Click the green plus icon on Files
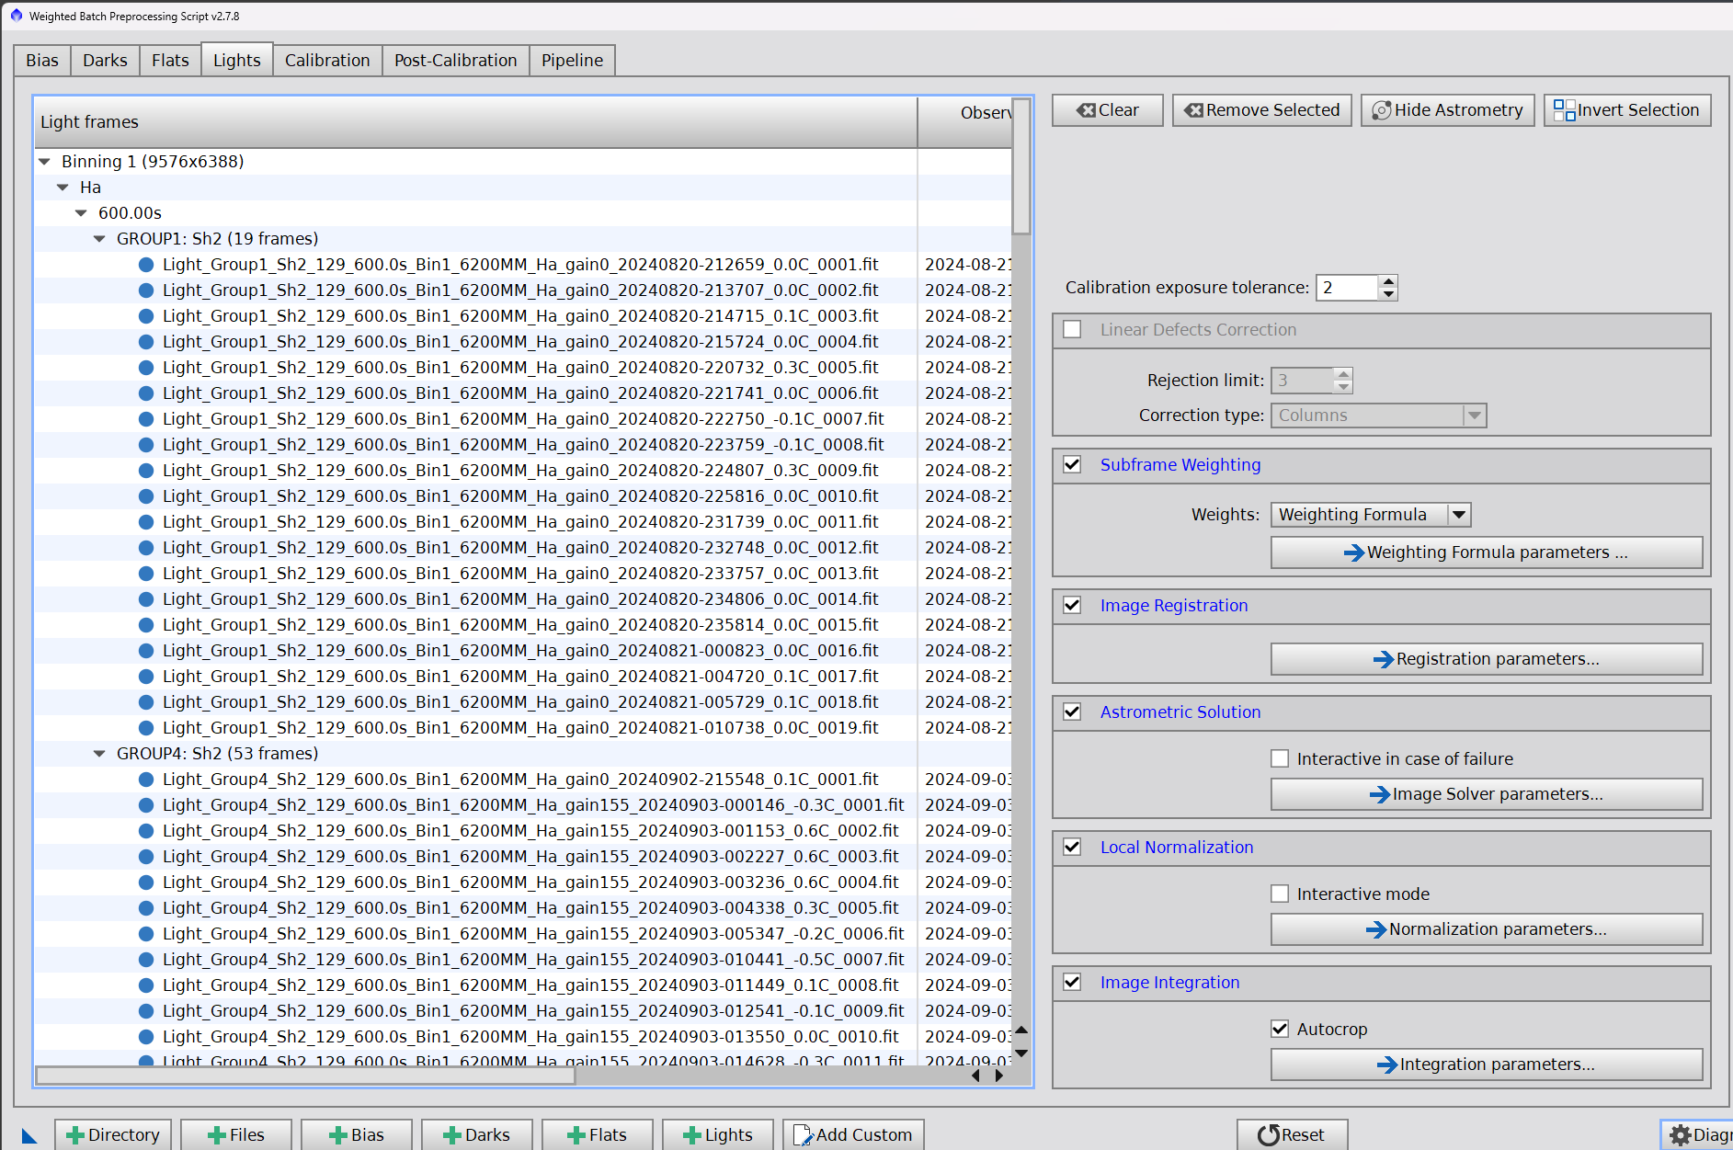This screenshot has height=1150, width=1733. (217, 1135)
